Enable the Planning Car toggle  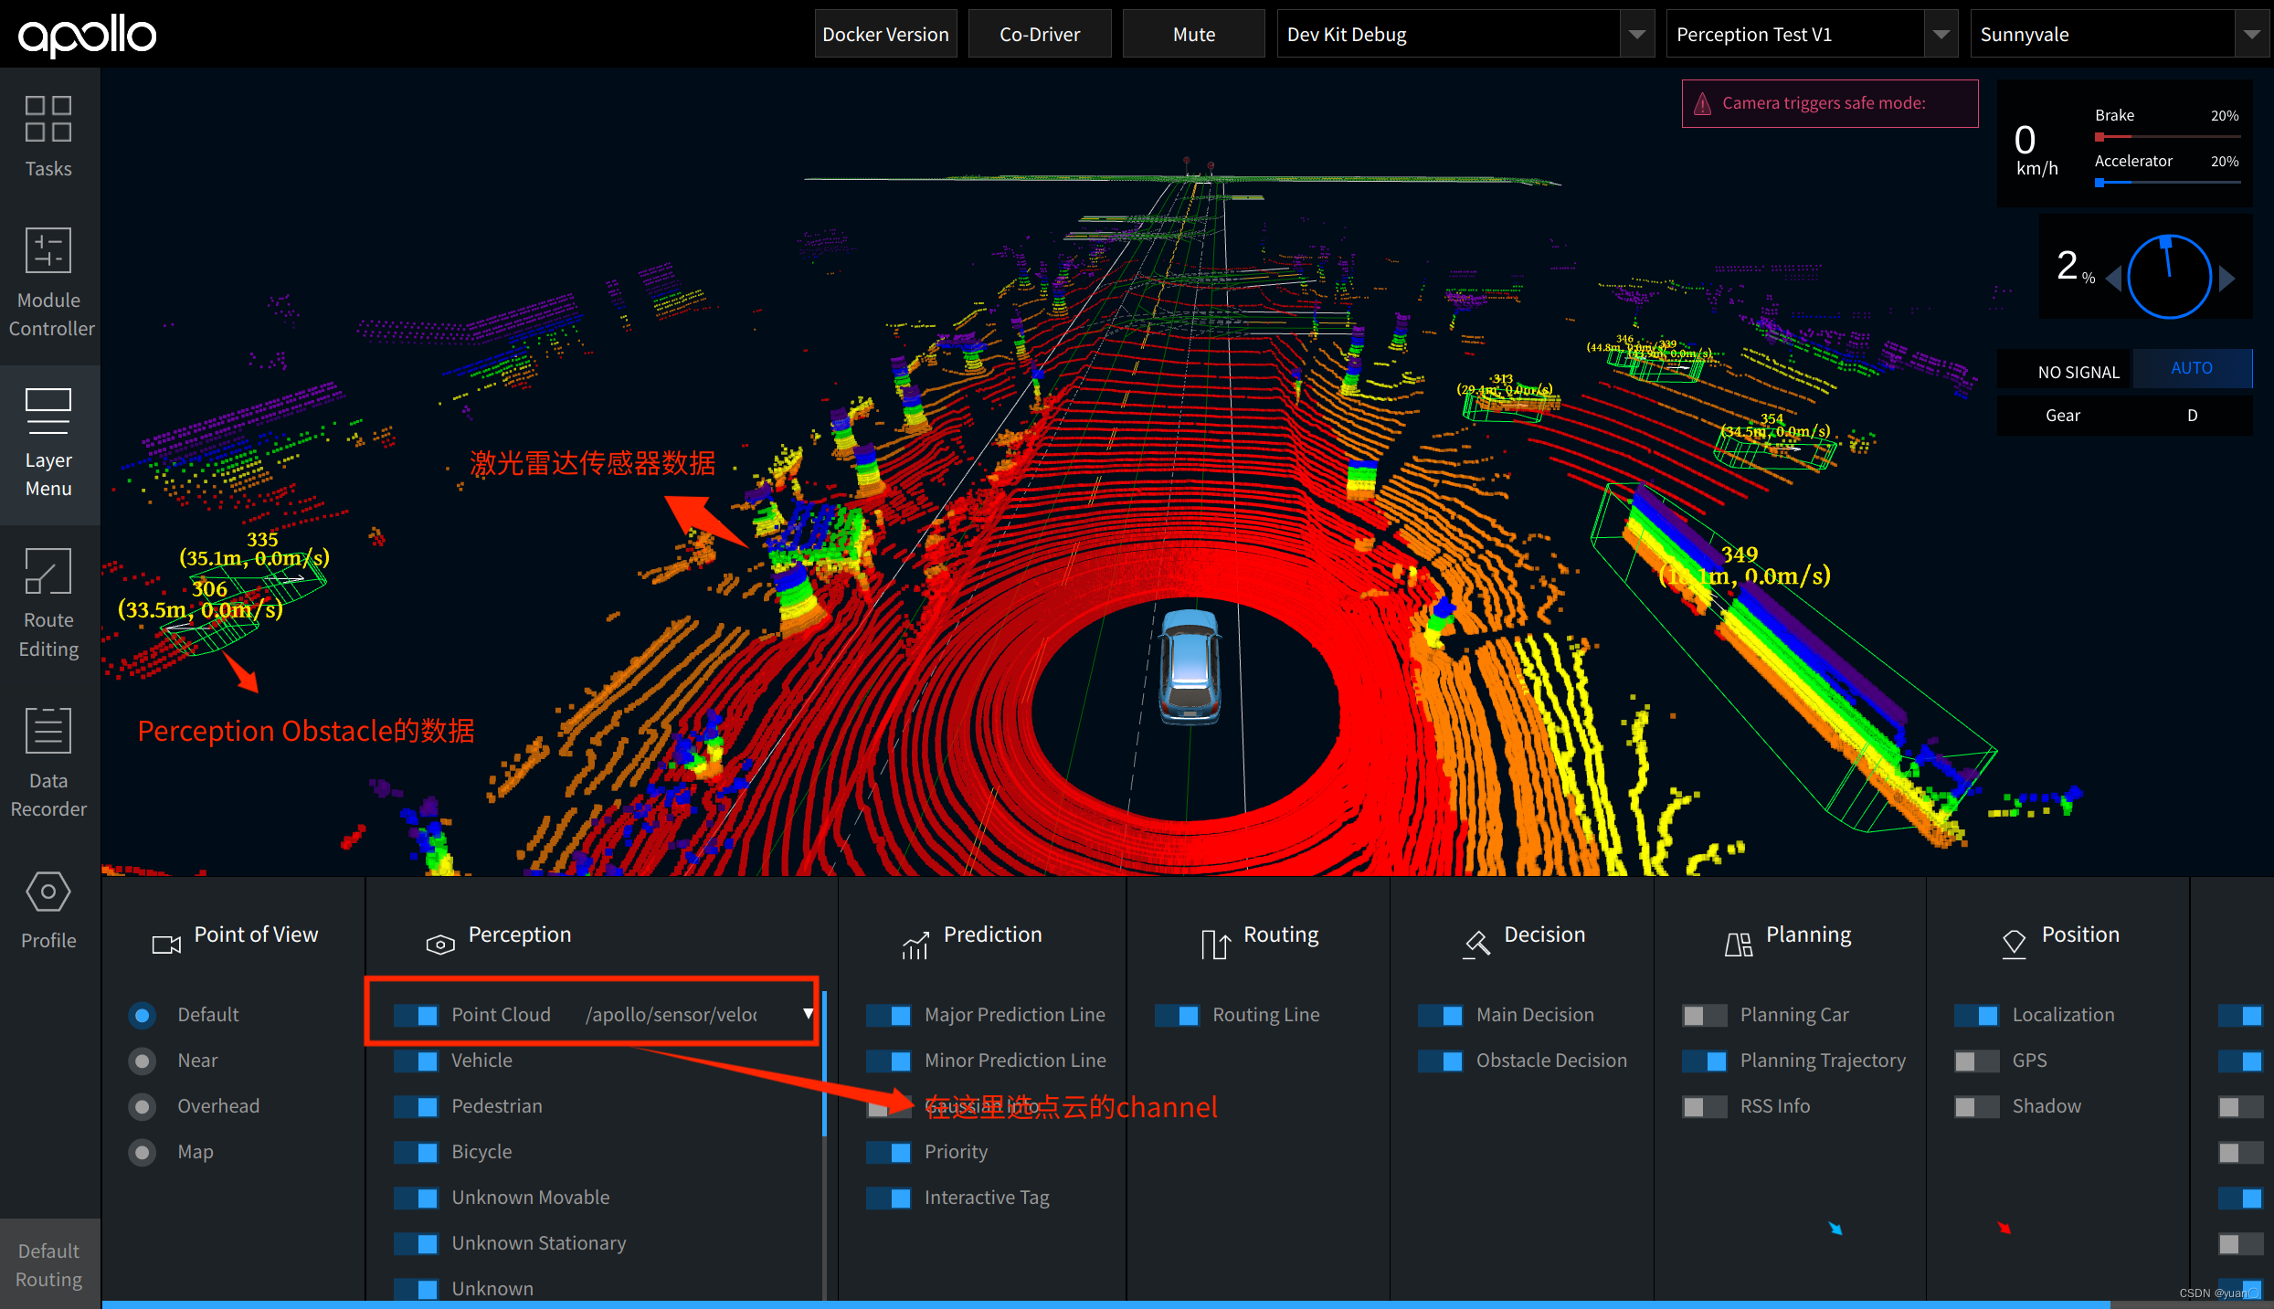(1704, 1015)
